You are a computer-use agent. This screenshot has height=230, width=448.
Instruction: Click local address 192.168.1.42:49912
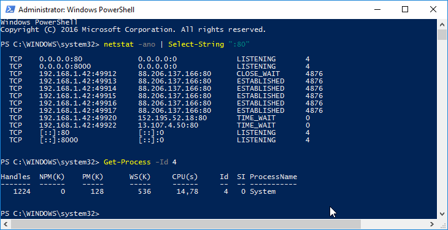(x=78, y=74)
